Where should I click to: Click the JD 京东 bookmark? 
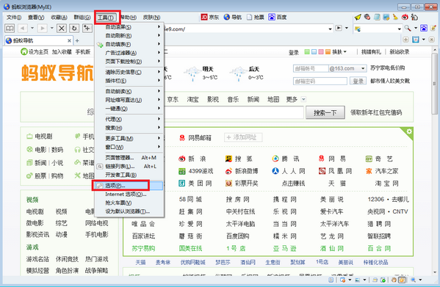pos(210,18)
